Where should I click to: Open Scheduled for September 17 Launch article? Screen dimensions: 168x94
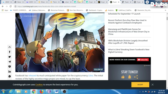(x=124, y=14)
